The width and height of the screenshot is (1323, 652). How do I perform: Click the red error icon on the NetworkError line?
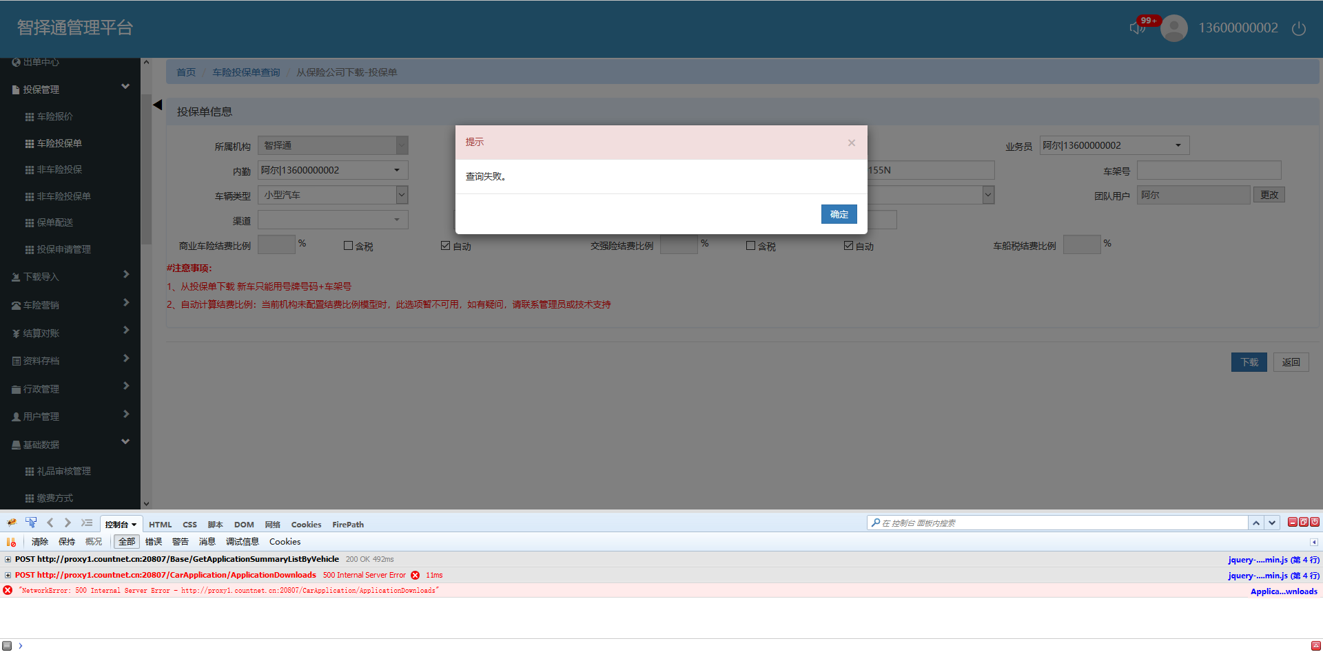point(8,591)
